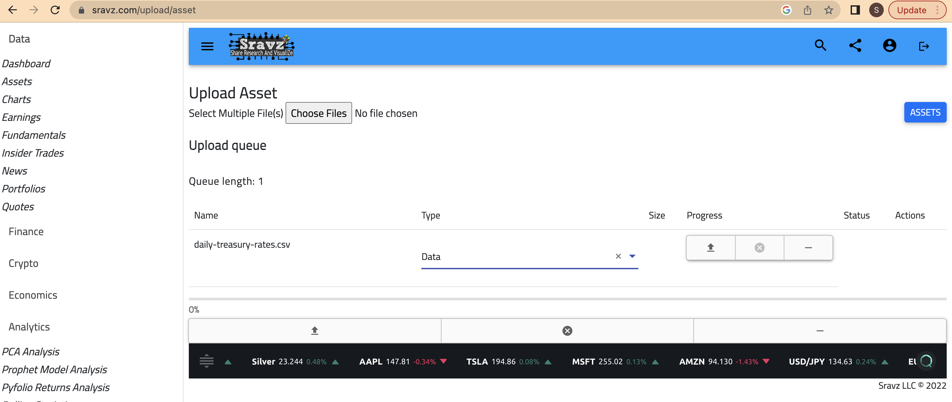Expand the Finance sidebar section
The width and height of the screenshot is (952, 402).
pyautogui.click(x=26, y=231)
